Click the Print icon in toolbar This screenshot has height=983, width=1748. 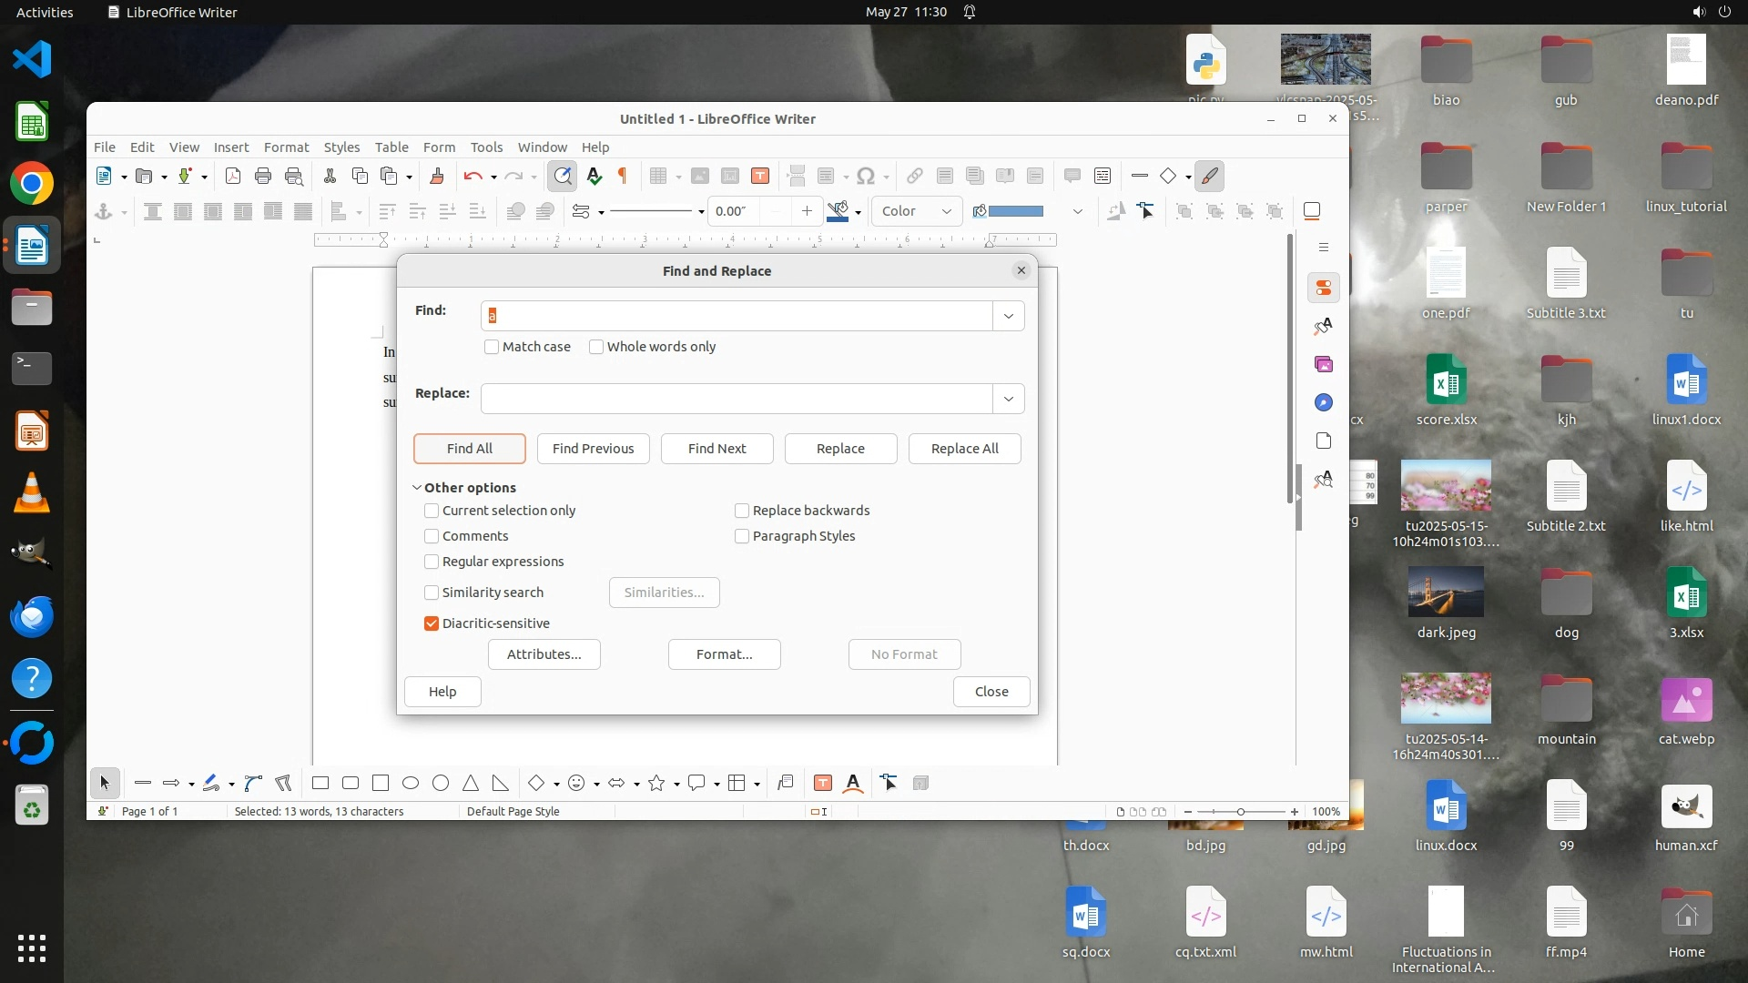point(263,176)
